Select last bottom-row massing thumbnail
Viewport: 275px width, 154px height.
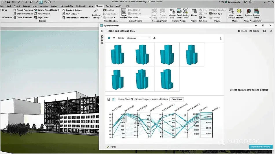(x=167, y=79)
